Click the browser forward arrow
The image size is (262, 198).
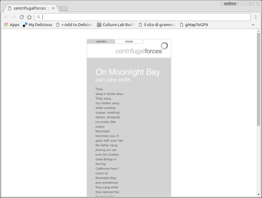14,17
